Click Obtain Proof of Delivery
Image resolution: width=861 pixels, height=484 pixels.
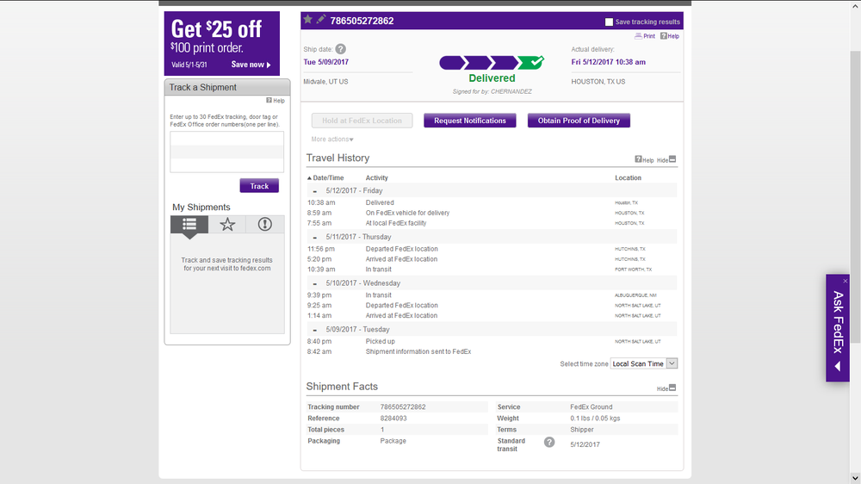[579, 121]
